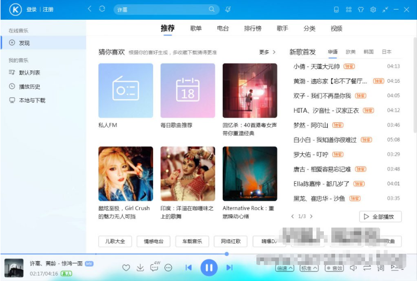Click the playback progress bar handle

[227, 254]
